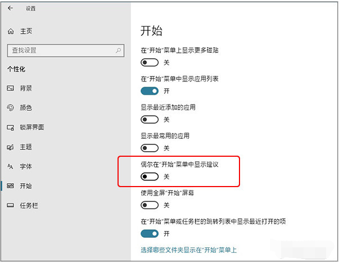Image resolution: width=339 pixels, height=263 pixels.
Task: Enable 显示最近添加的应用 switch
Action: [x=150, y=120]
